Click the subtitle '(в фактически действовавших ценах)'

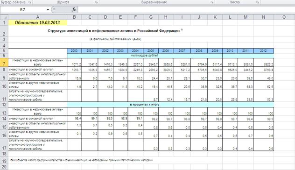115,39
